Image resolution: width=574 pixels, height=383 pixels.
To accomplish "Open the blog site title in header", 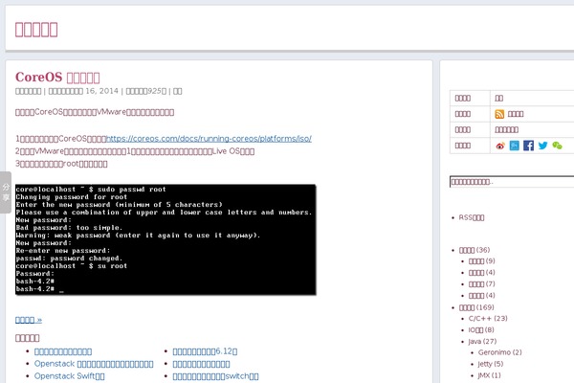I will point(36,30).
